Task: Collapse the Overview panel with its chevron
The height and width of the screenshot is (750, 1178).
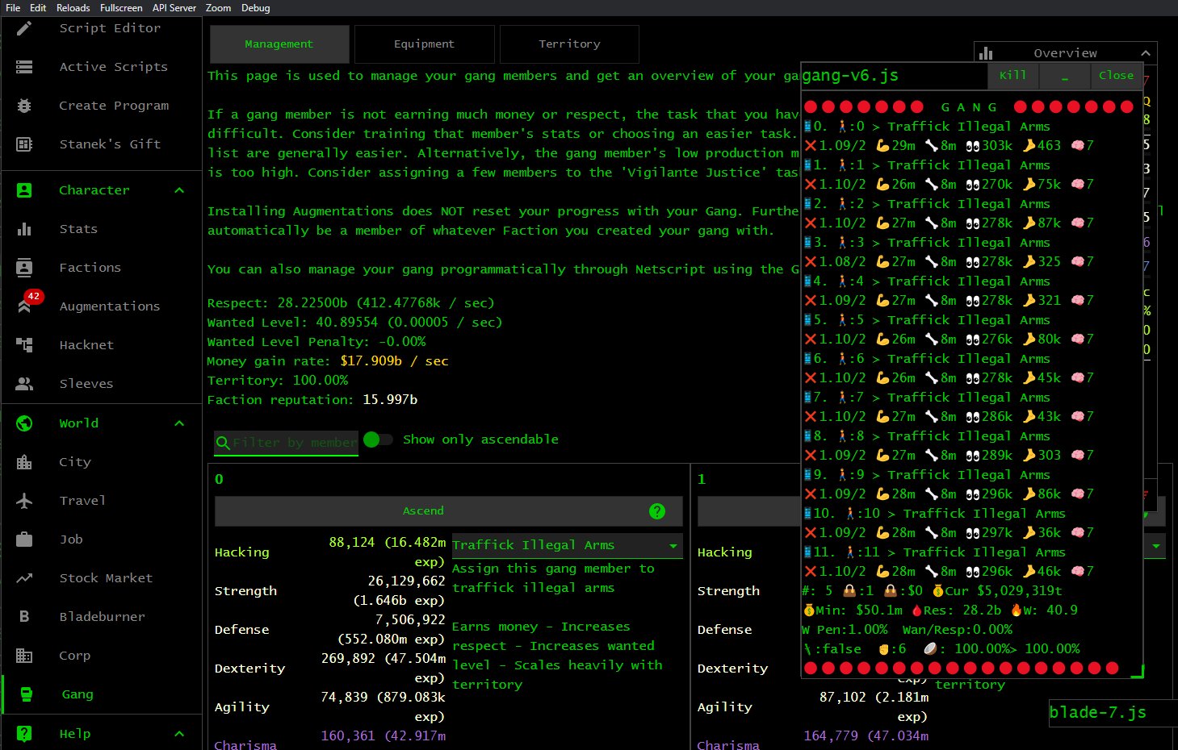Action: click(x=1146, y=53)
